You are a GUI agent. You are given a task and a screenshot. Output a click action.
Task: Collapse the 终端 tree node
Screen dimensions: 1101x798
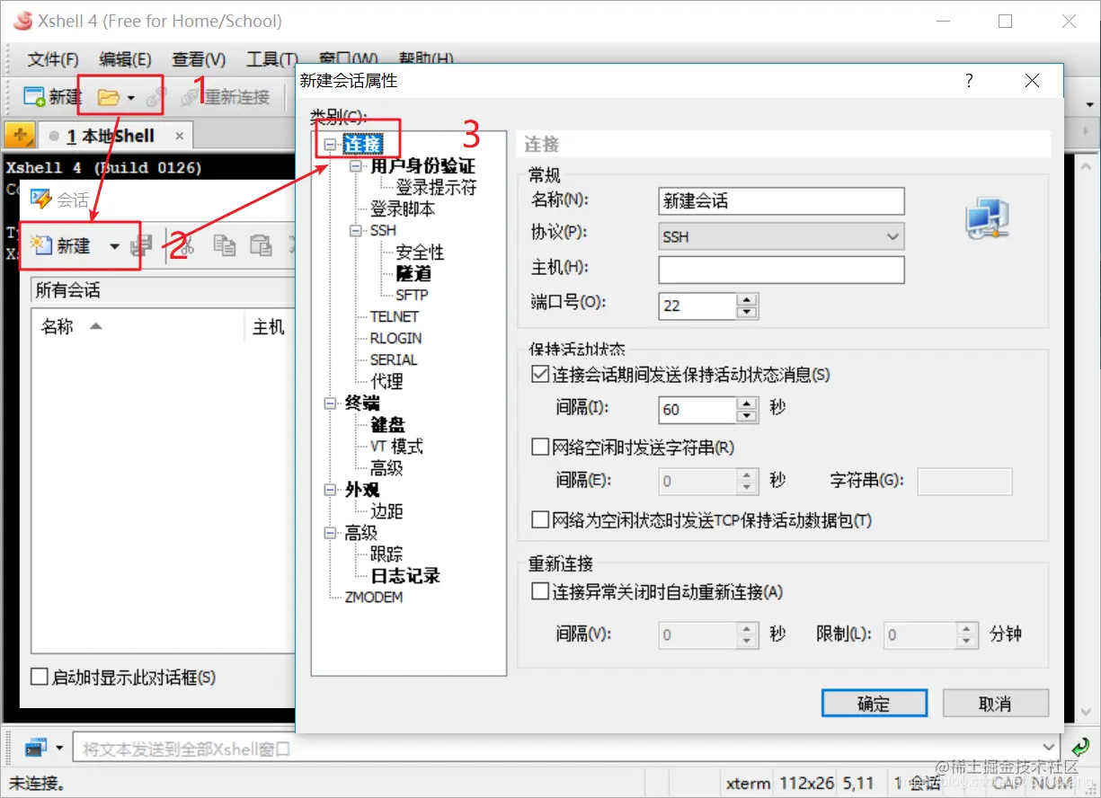[331, 403]
